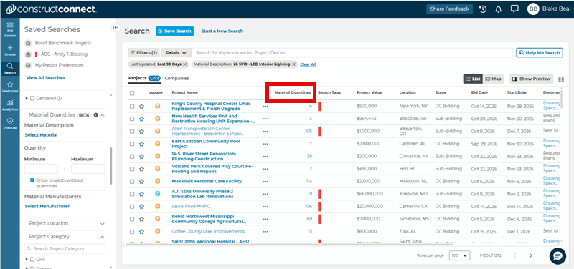Switch to List view
574x269 pixels.
click(x=473, y=79)
